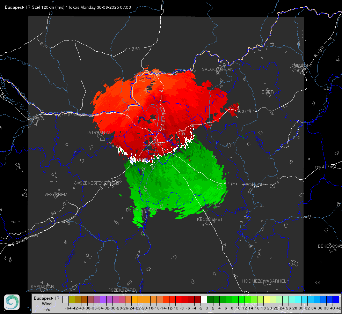
Task: Select the SALGOTARJAN city label
Action: (x=217, y=69)
